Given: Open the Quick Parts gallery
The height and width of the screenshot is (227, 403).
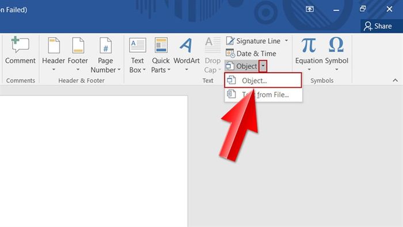Looking at the screenshot, I should (x=161, y=55).
